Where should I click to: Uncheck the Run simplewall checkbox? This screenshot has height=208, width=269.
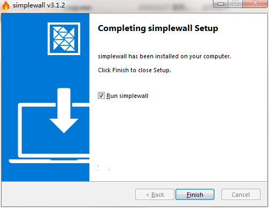[x=101, y=96]
